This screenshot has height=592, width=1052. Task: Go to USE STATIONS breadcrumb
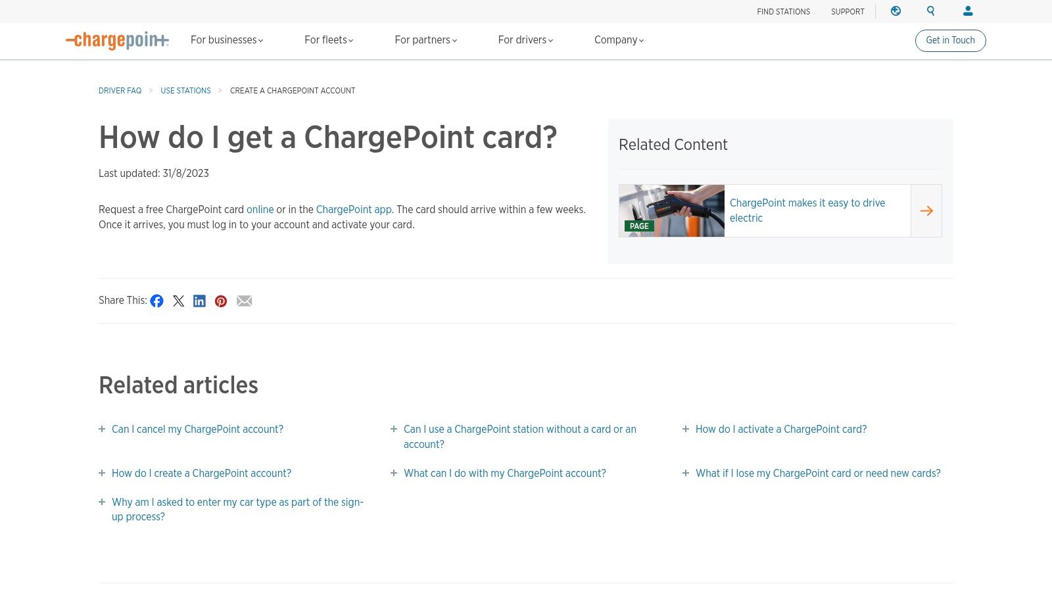coord(185,90)
